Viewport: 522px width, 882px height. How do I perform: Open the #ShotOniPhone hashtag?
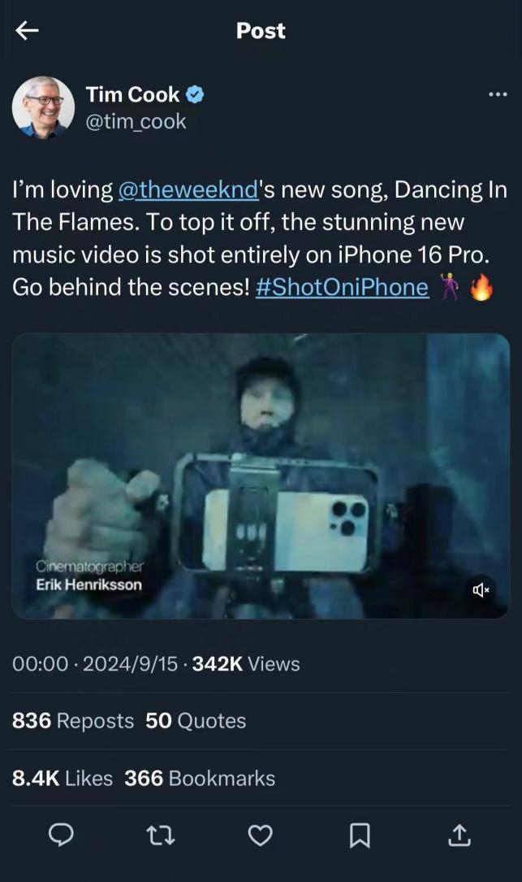pyautogui.click(x=342, y=287)
